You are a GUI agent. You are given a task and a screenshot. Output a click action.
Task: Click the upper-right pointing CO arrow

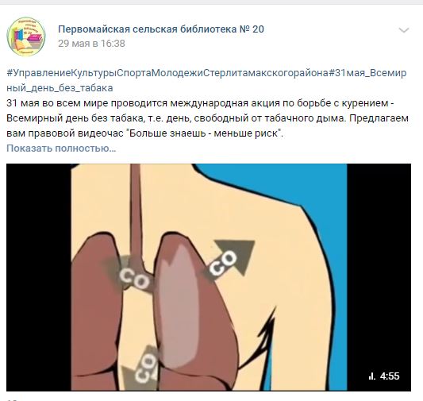[x=229, y=260]
